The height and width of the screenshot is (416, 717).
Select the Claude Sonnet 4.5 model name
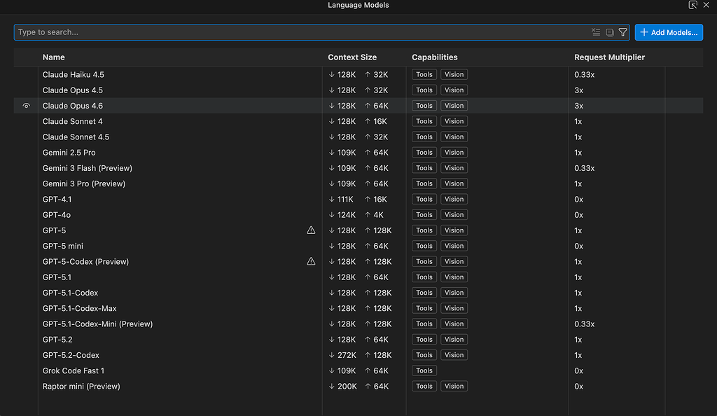(x=76, y=137)
